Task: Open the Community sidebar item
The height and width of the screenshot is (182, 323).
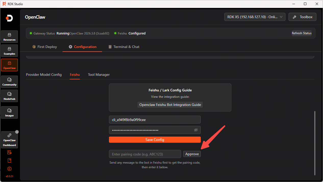Action: [9, 82]
